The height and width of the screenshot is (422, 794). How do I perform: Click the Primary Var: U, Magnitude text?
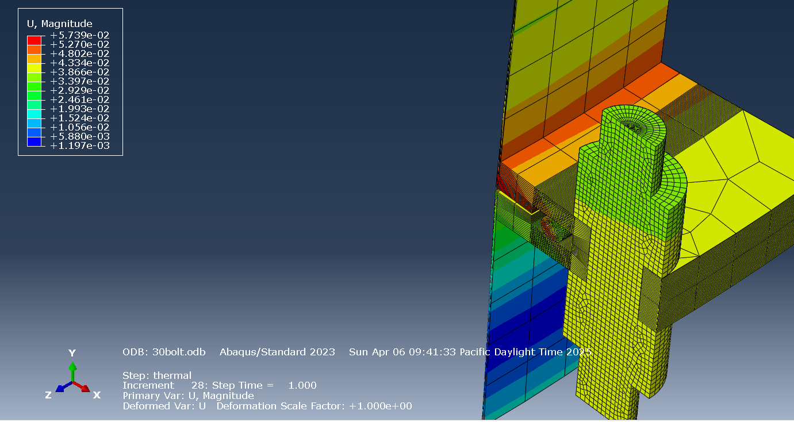(x=189, y=396)
